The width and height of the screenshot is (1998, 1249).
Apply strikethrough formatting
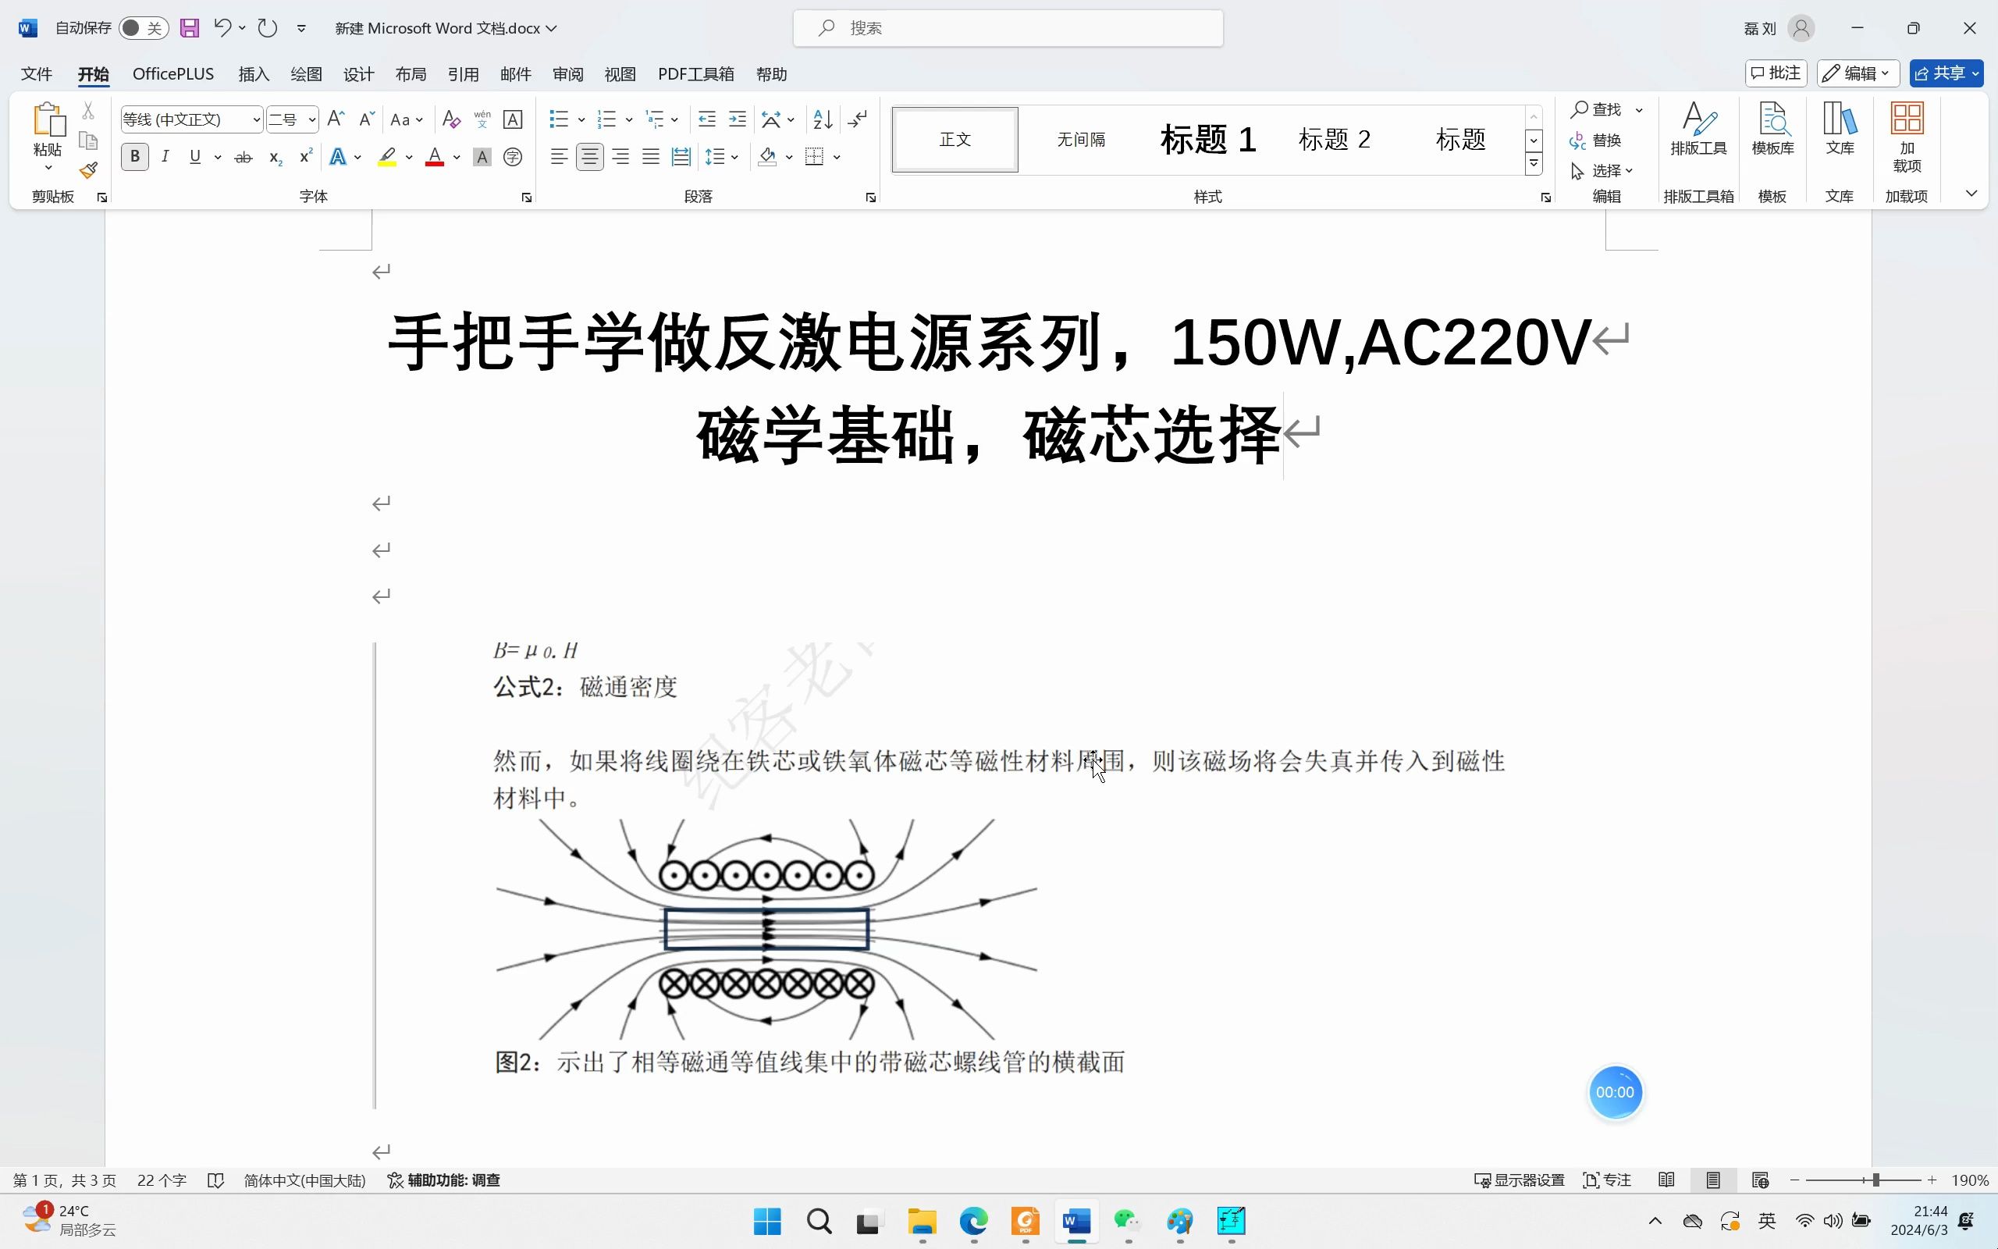point(244,157)
